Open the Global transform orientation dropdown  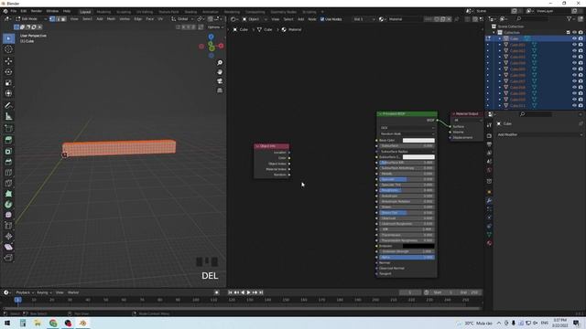click(x=182, y=19)
